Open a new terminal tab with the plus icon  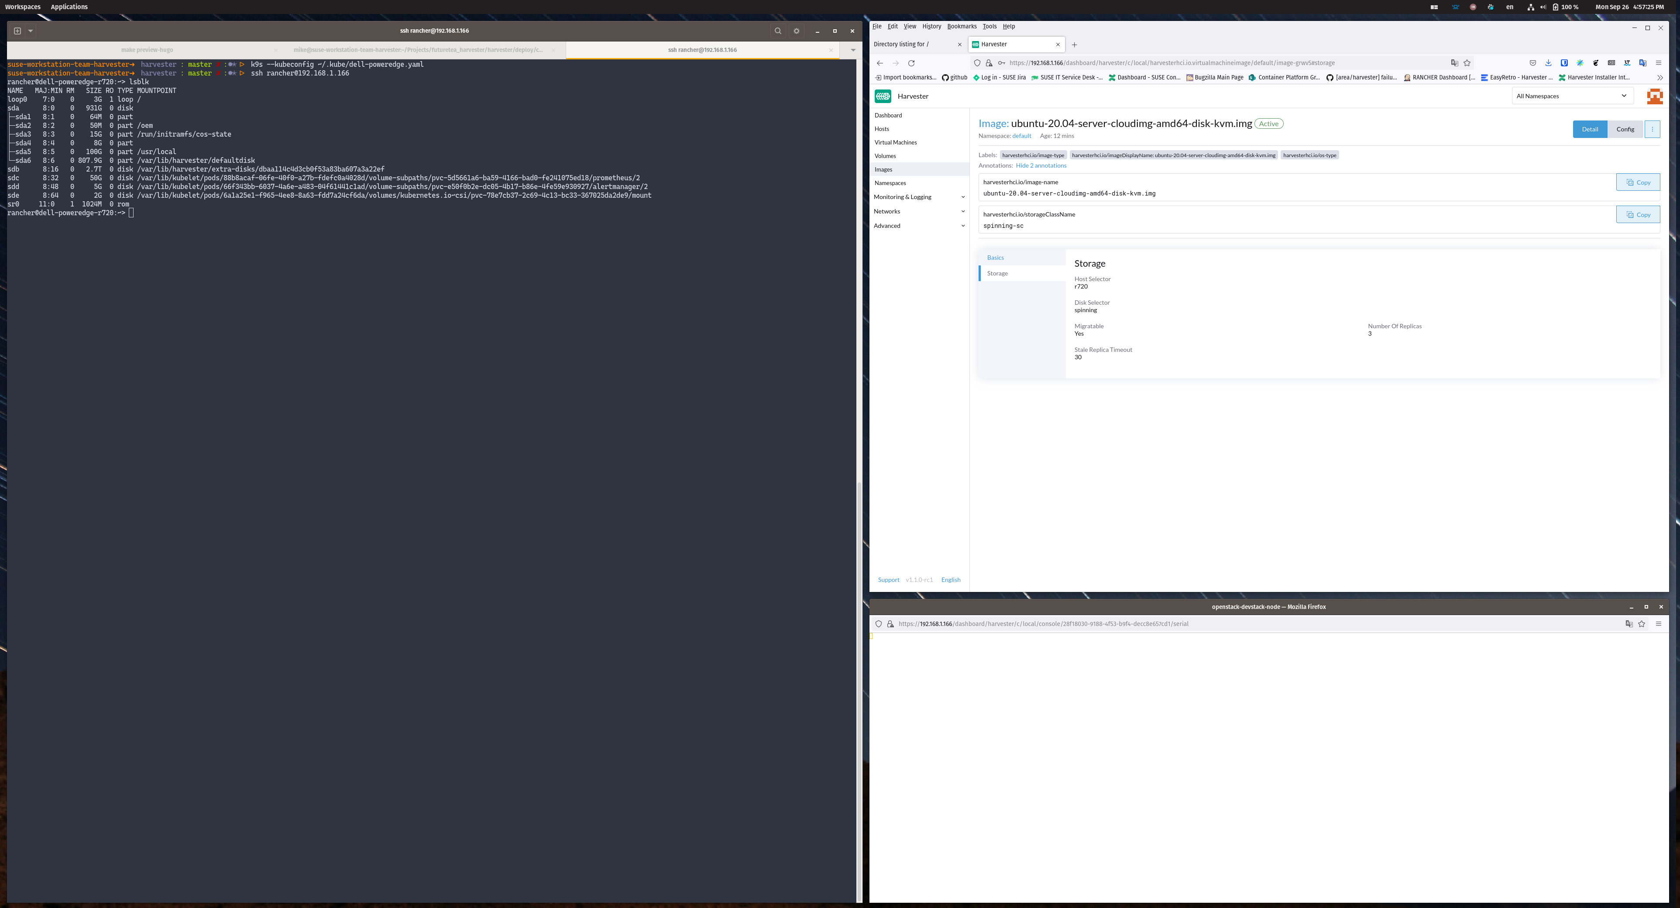pos(17,31)
